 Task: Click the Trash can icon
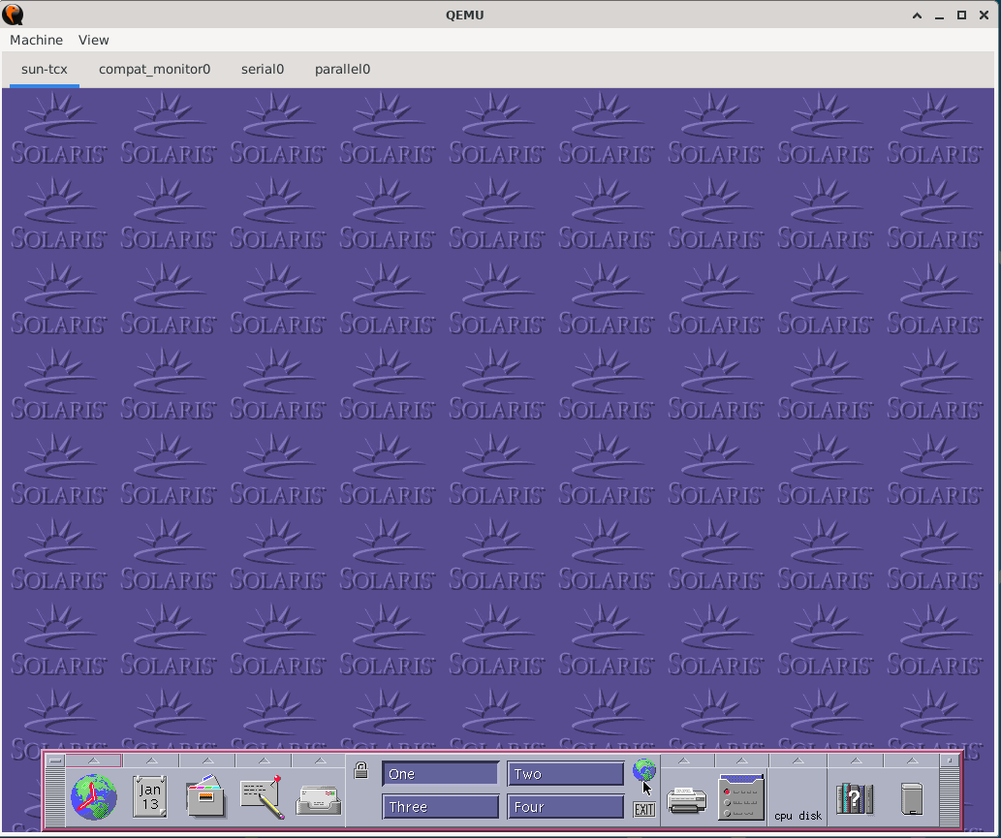pos(911,800)
